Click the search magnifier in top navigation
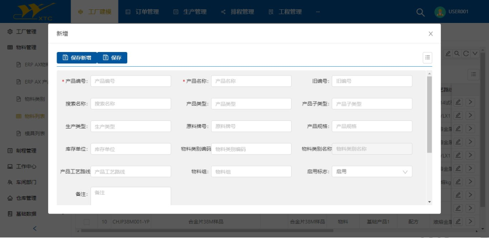The image size is (489, 238). pos(420,12)
